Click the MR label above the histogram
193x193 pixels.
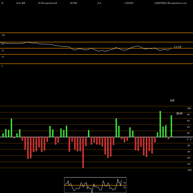click(172, 100)
